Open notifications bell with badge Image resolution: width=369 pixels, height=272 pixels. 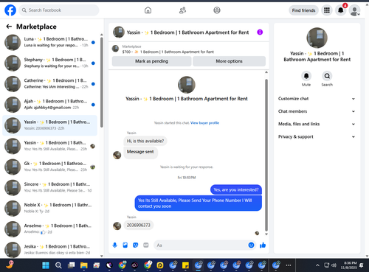[341, 10]
